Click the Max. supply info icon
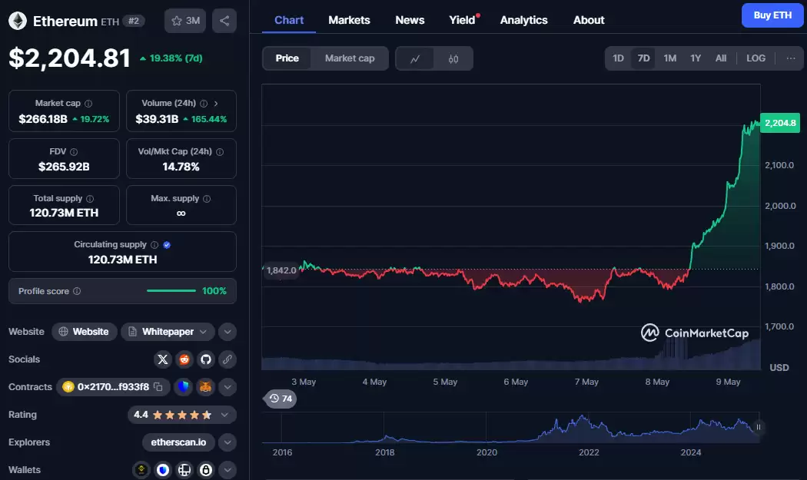 pyautogui.click(x=207, y=199)
